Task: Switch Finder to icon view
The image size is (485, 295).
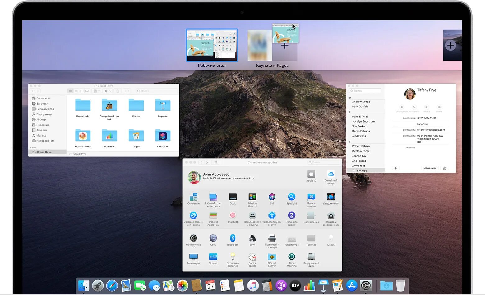Action: [x=71, y=91]
